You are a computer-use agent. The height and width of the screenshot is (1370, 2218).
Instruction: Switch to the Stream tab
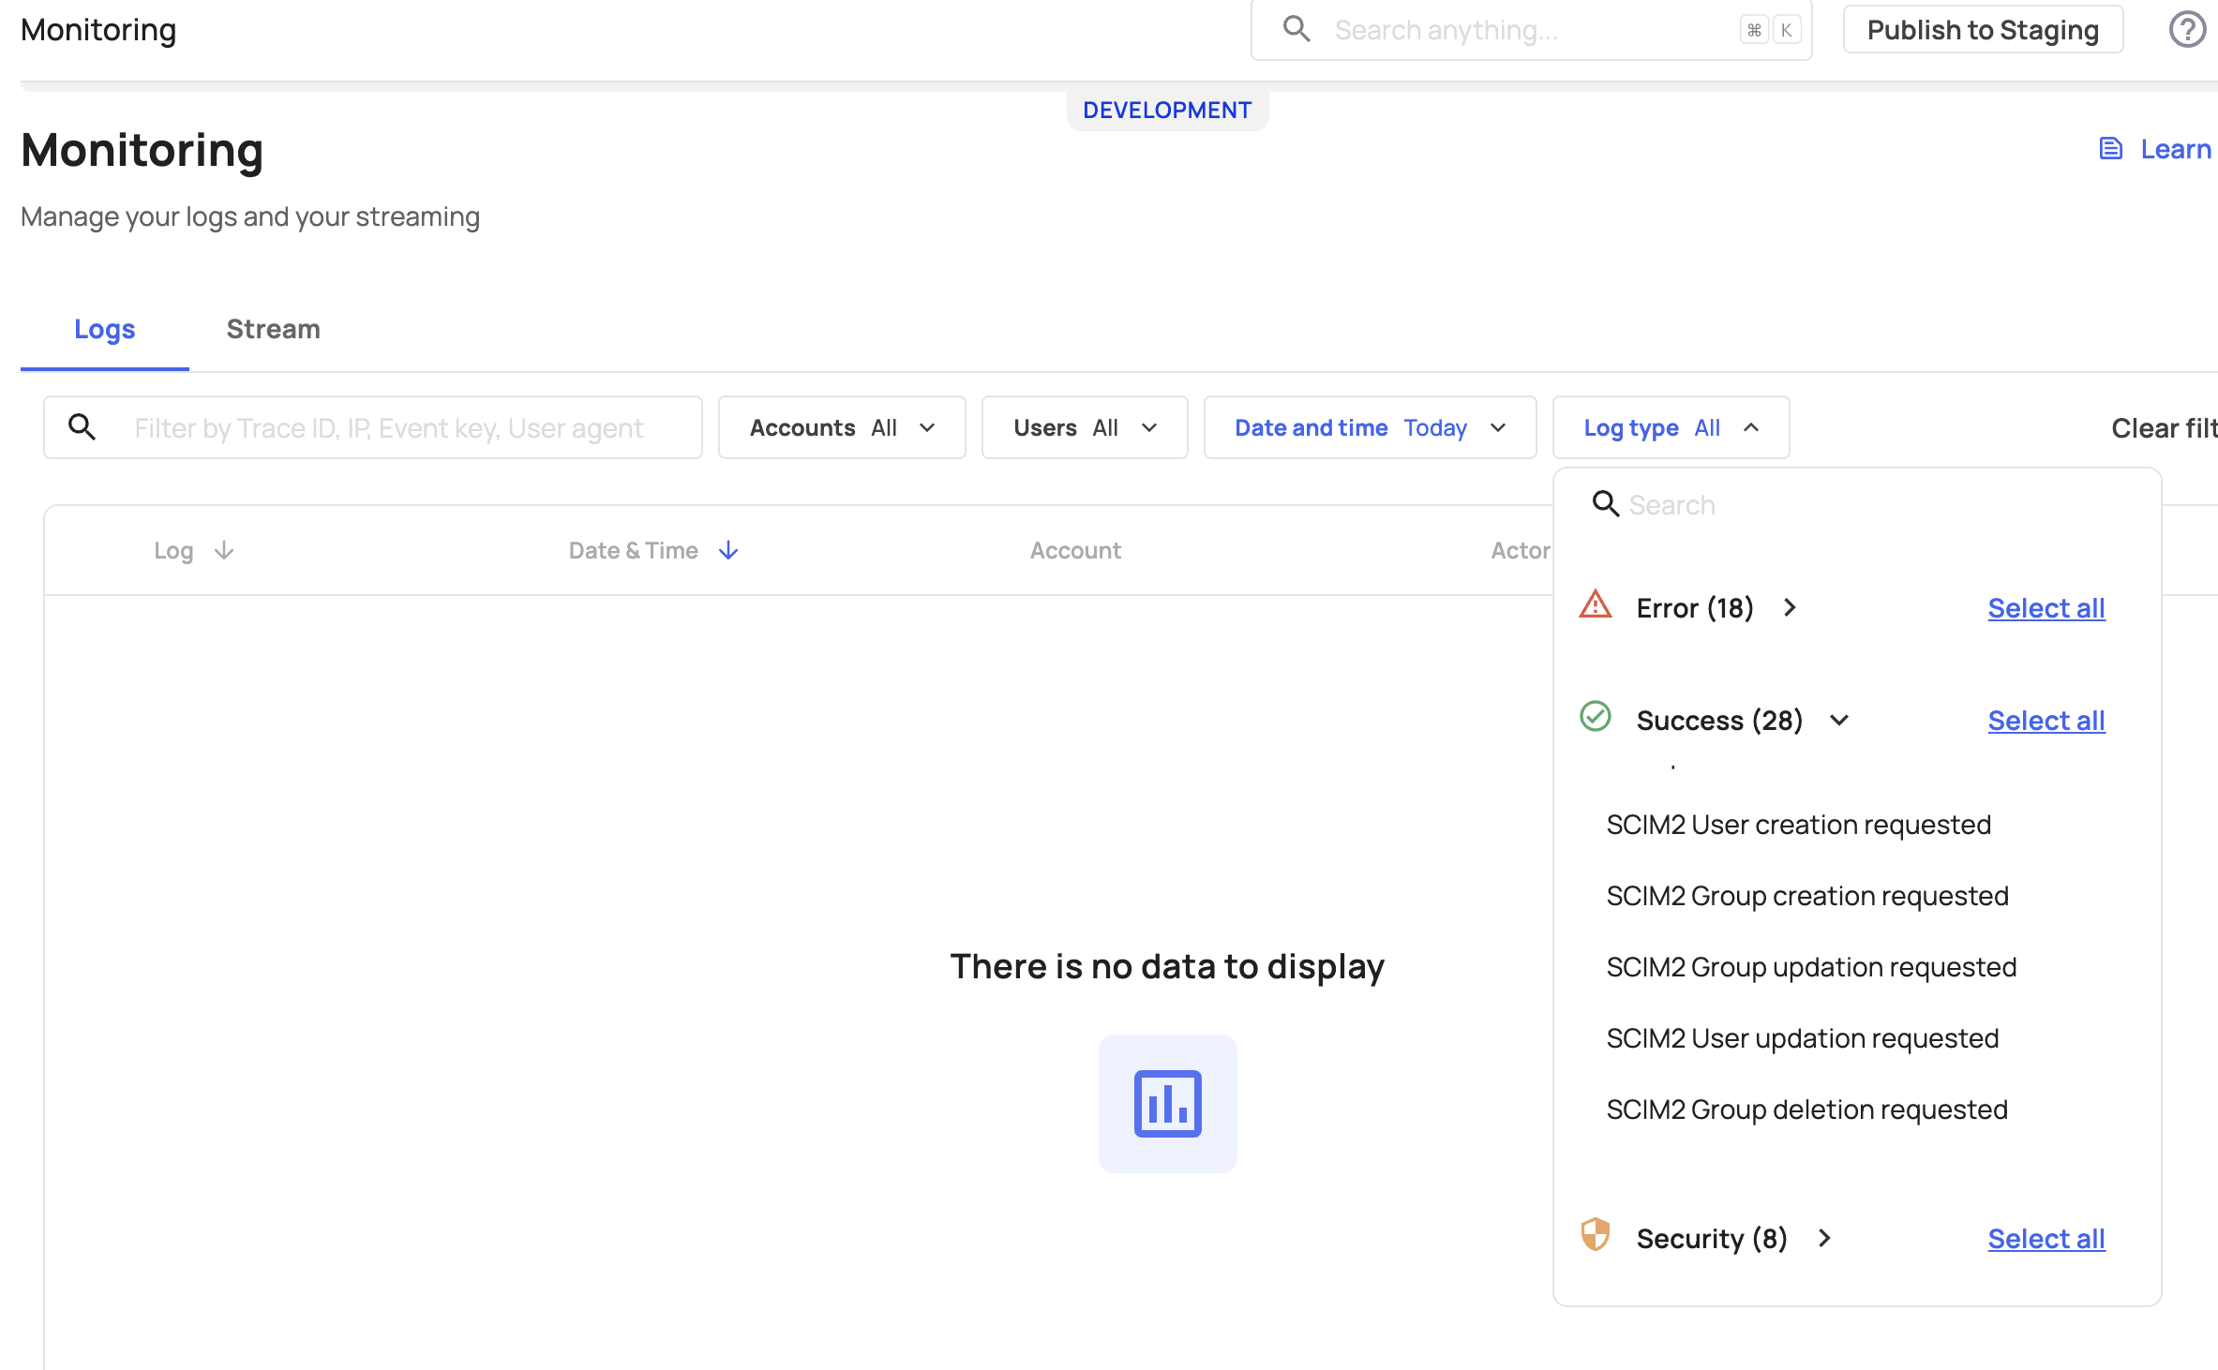click(273, 330)
